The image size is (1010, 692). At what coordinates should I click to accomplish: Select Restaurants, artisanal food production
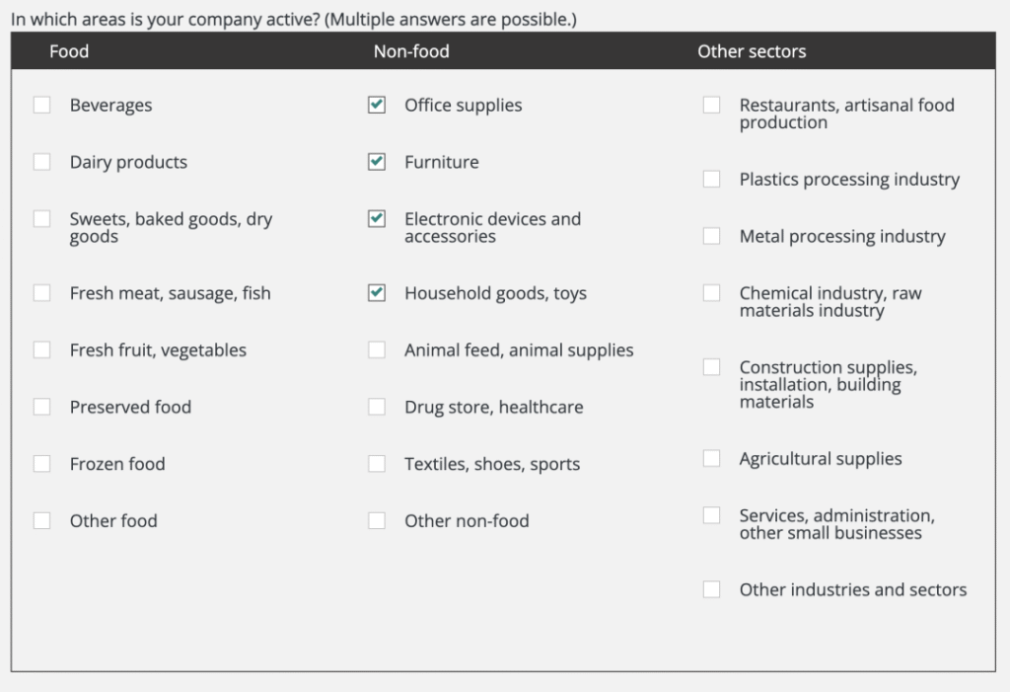point(711,105)
